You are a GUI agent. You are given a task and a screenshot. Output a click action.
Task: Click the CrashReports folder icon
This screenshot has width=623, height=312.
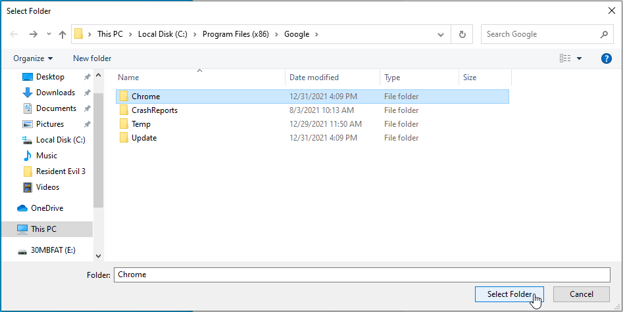tap(124, 110)
